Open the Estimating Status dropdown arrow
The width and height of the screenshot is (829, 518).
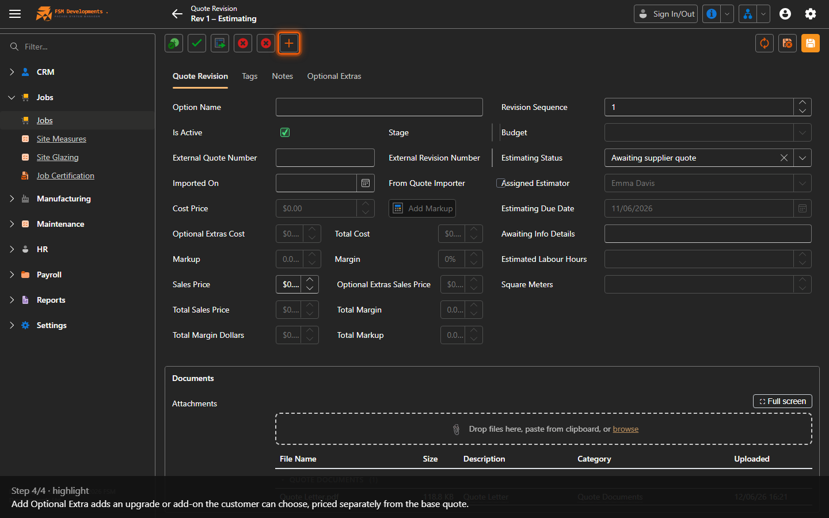click(x=803, y=158)
